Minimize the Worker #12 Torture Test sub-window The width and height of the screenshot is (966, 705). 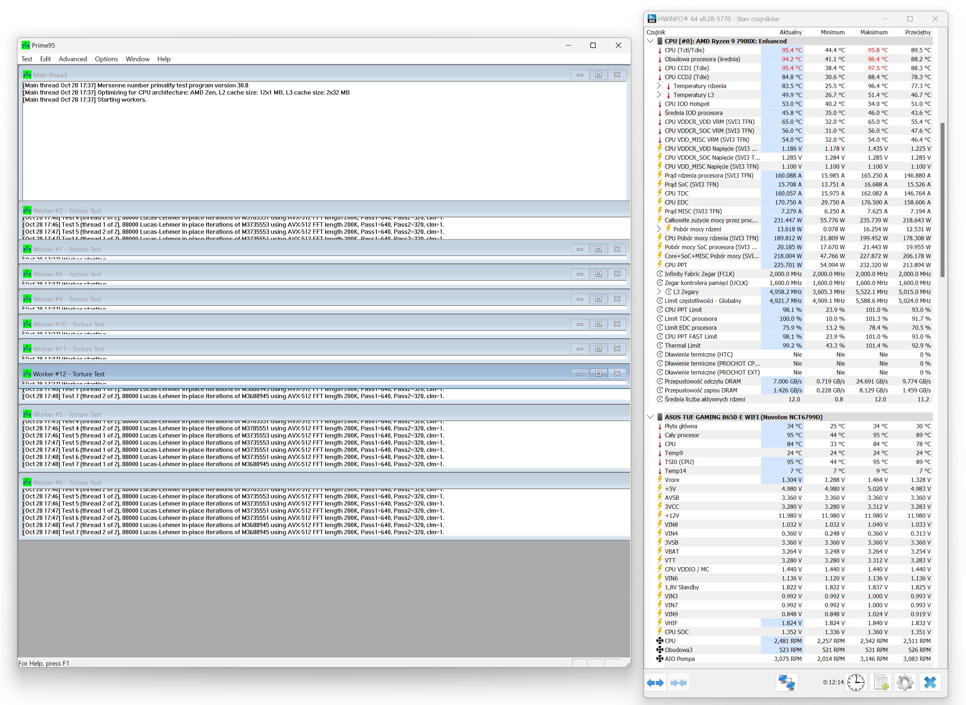pos(579,374)
